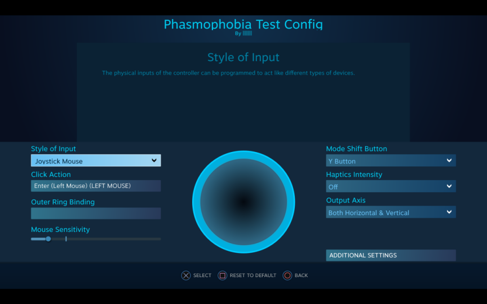The height and width of the screenshot is (304, 487).
Task: Enable Both Horizontal & Vertical output axis
Action: [390, 212]
